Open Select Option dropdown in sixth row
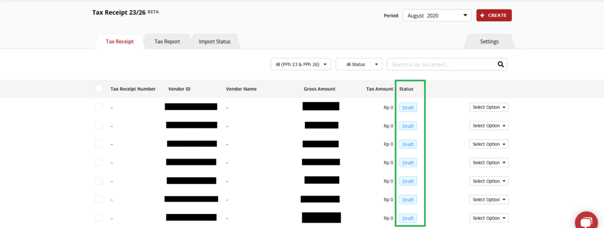604x228 pixels. pyautogui.click(x=489, y=200)
